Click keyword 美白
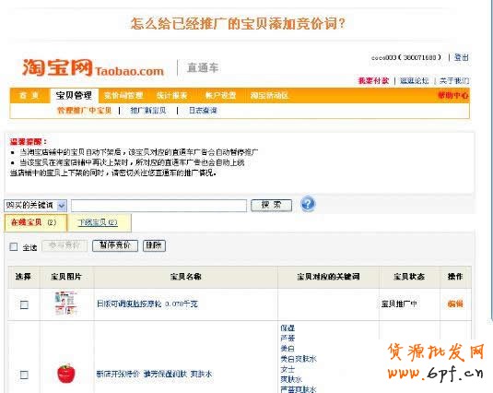The height and width of the screenshot is (393, 493). pyautogui.click(x=288, y=349)
